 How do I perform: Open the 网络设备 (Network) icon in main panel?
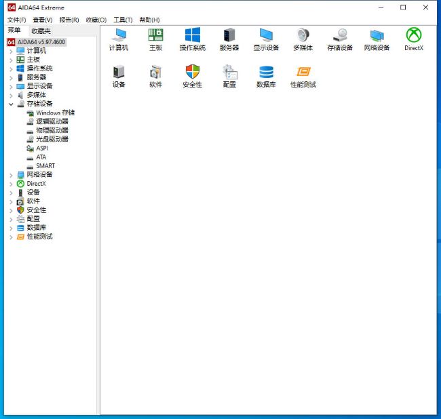pyautogui.click(x=377, y=35)
